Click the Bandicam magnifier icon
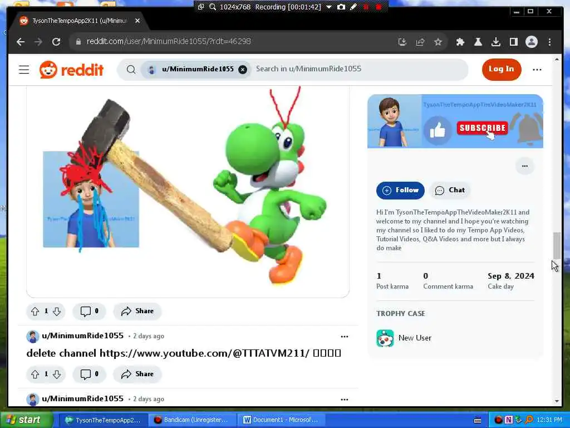Image resolution: width=570 pixels, height=428 pixels. (213, 7)
